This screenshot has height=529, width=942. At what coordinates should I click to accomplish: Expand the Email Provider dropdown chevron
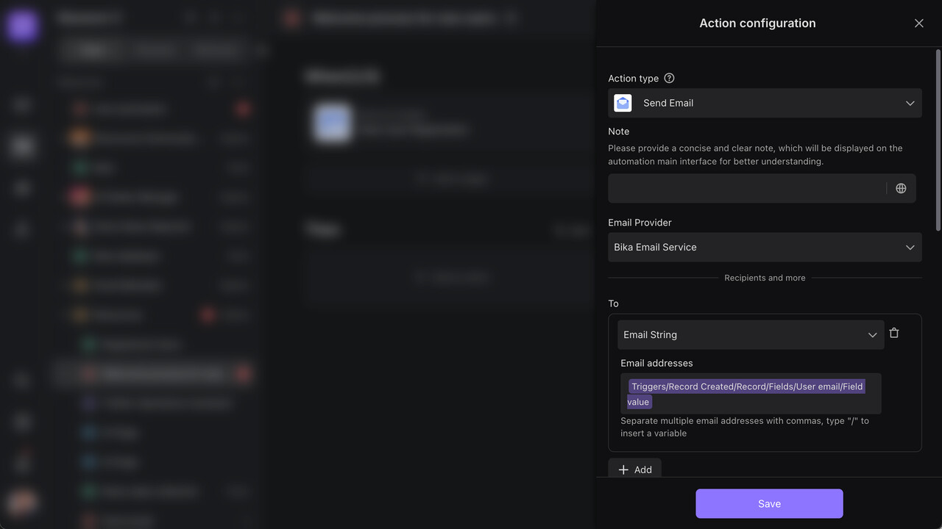[910, 248]
